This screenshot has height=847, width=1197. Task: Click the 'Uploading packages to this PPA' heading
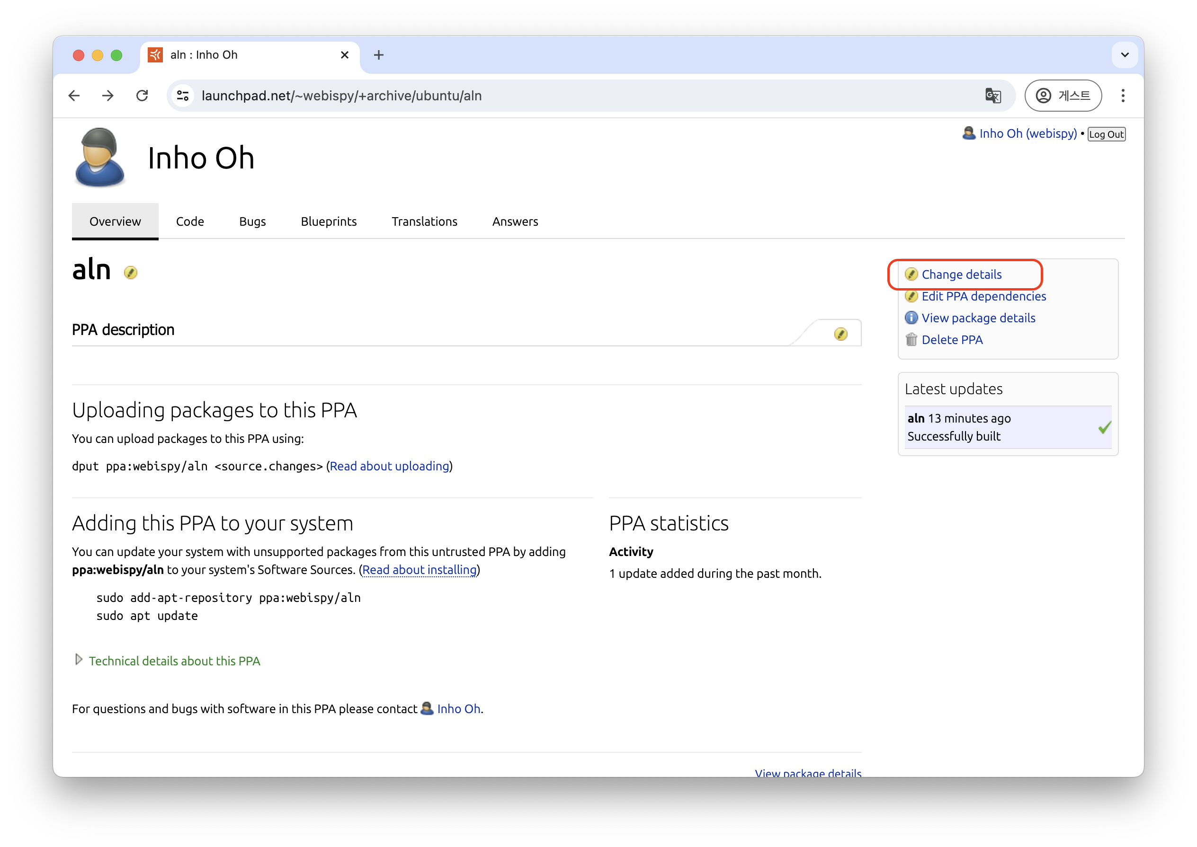pos(214,410)
